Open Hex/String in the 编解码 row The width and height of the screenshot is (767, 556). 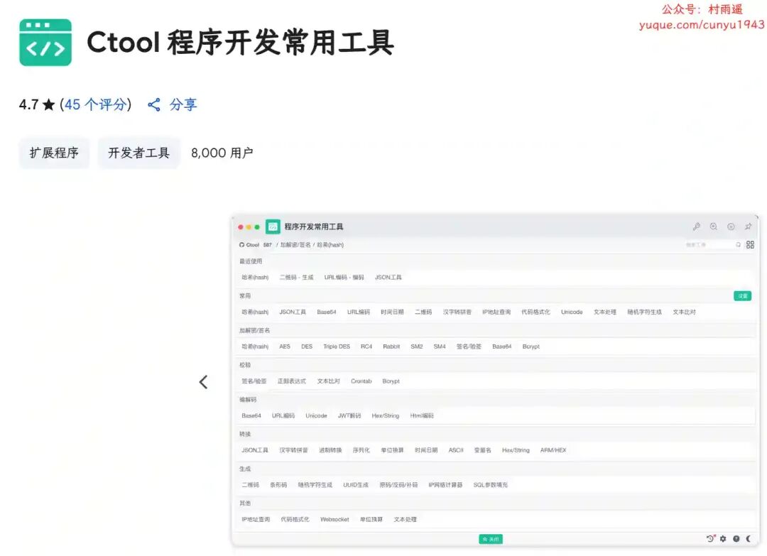(x=386, y=416)
